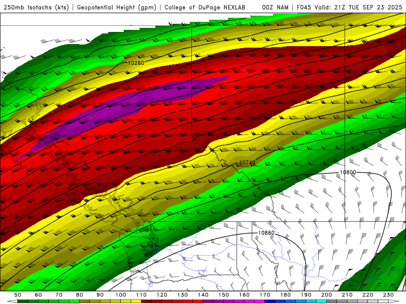Click the 170 label on the color scale
This screenshot has height=304, width=406.
pos(265,295)
